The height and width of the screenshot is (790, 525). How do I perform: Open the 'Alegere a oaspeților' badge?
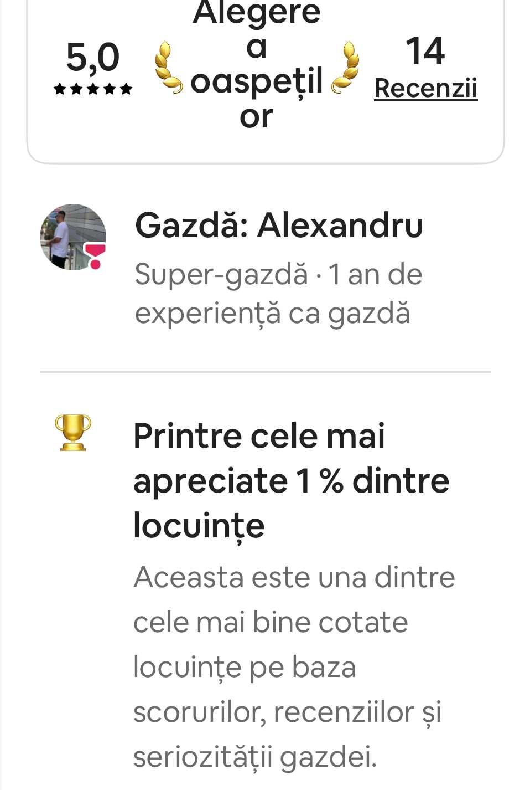(x=257, y=65)
